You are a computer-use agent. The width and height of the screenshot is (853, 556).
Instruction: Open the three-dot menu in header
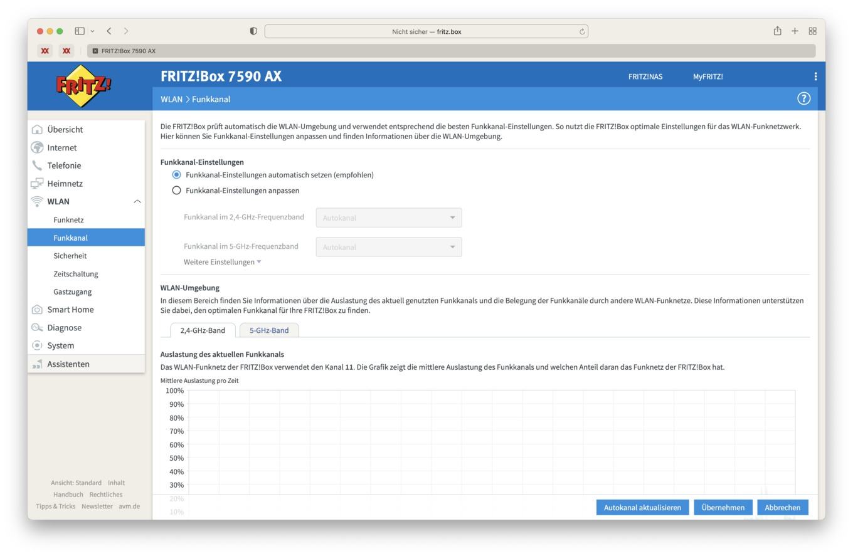[815, 76]
